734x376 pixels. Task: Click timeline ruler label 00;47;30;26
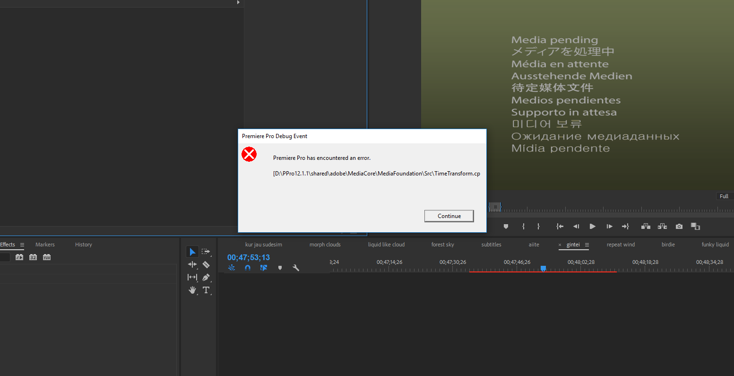coord(453,262)
